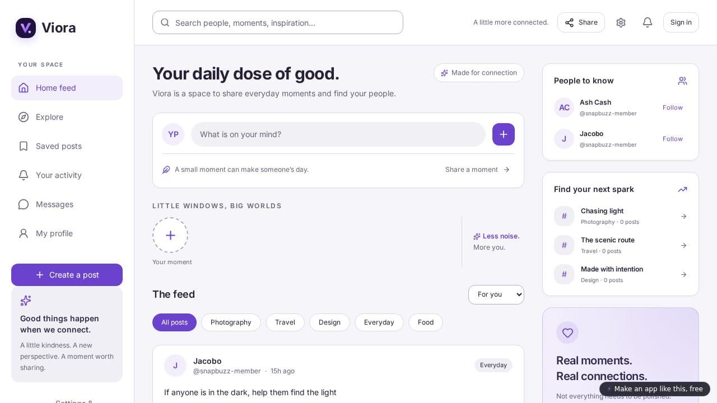Click the Create a post button
This screenshot has width=717, height=403.
pos(67,275)
